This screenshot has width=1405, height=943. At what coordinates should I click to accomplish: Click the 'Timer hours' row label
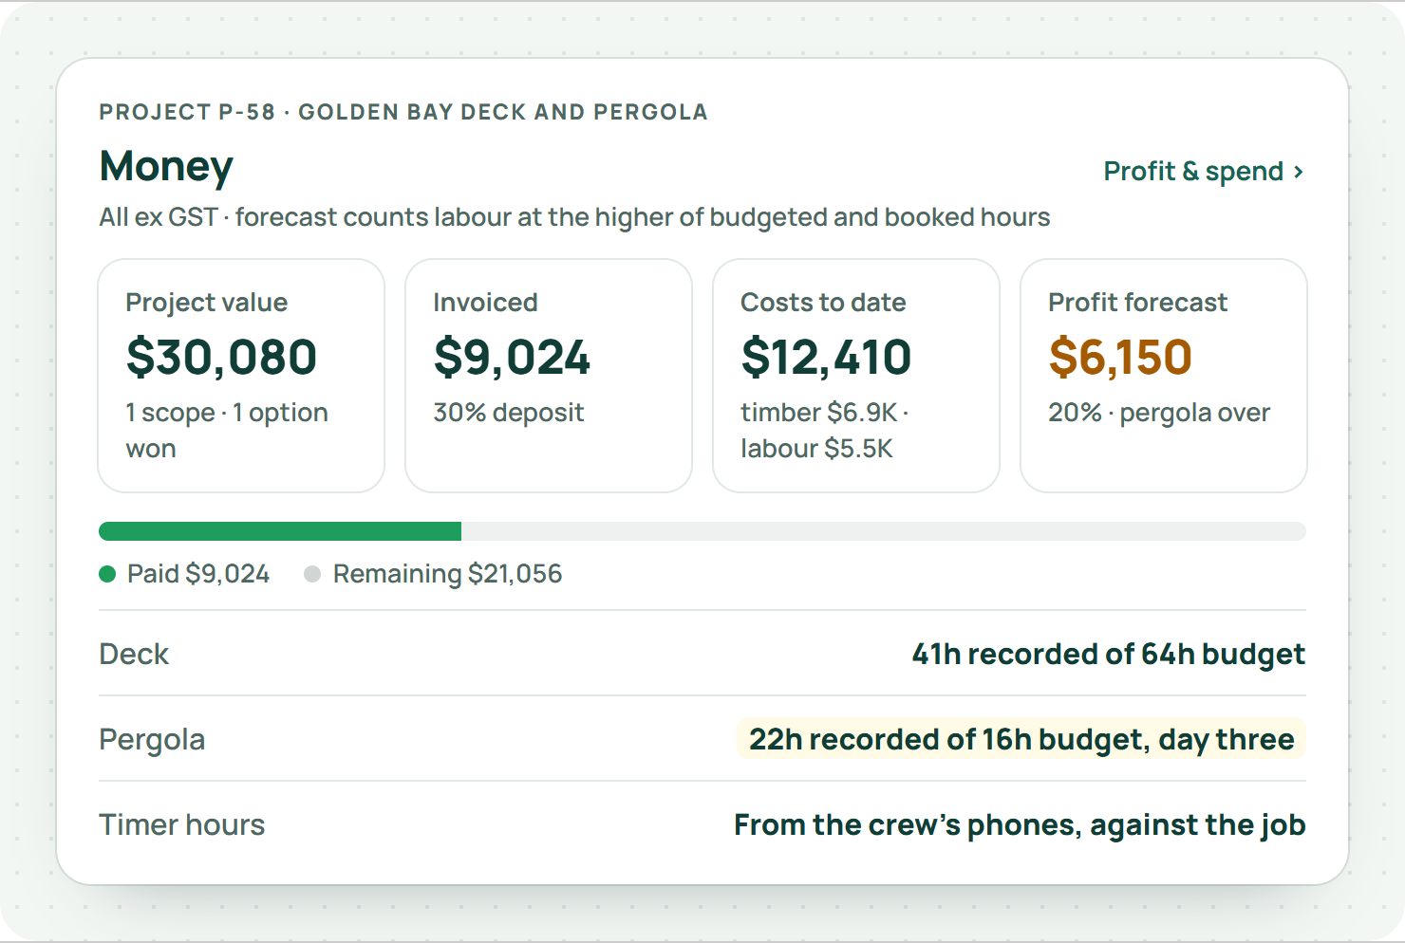pyautogui.click(x=182, y=824)
